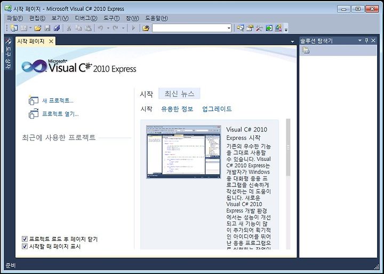Click the Start Debugging play icon
This screenshot has height=274, width=384.
coord(133,28)
